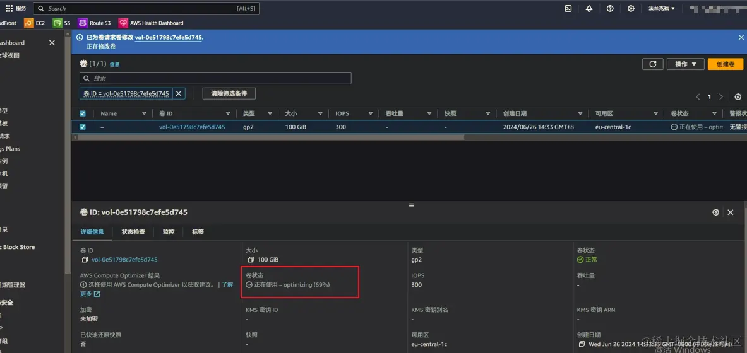The height and width of the screenshot is (353, 747).
Task: Focus the 搜索 volumes filter field
Action: coord(215,78)
